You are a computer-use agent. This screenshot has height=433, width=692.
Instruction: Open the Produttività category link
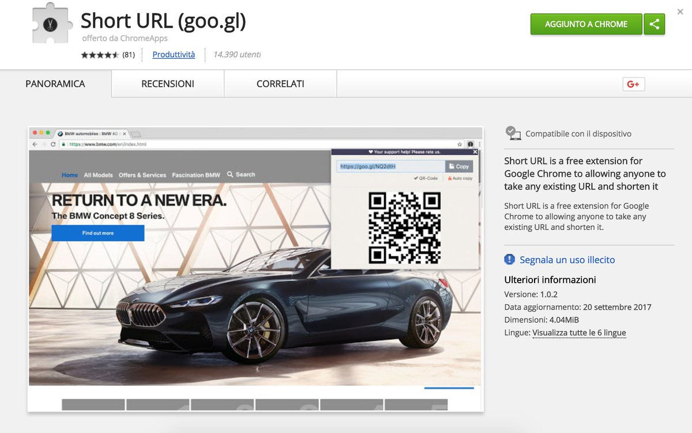(x=174, y=55)
